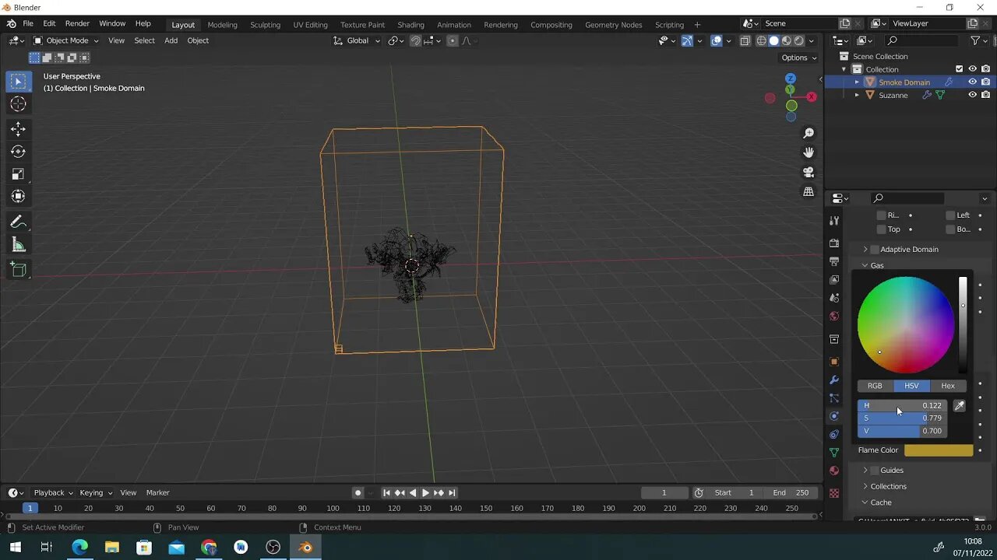Play the animation forward

[425, 492]
